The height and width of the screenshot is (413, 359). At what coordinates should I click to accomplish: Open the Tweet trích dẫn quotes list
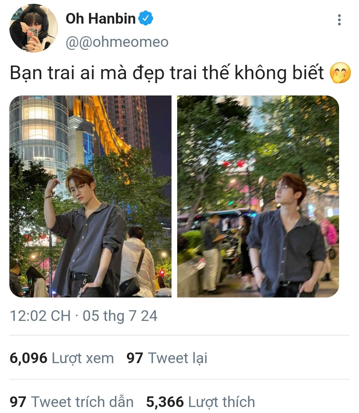(82, 402)
